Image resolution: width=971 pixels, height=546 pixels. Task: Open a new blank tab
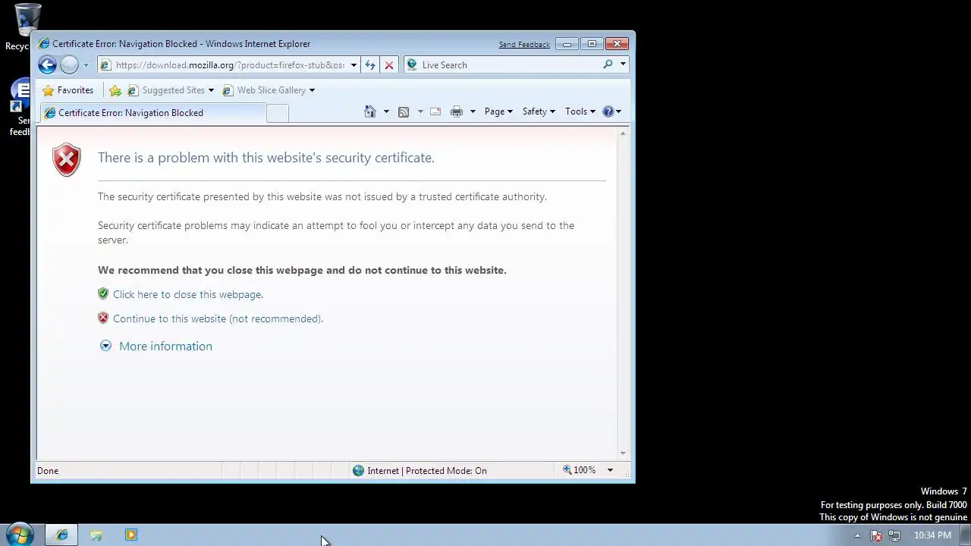tap(278, 113)
